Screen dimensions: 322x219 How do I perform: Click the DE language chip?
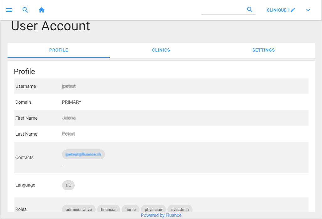point(68,185)
